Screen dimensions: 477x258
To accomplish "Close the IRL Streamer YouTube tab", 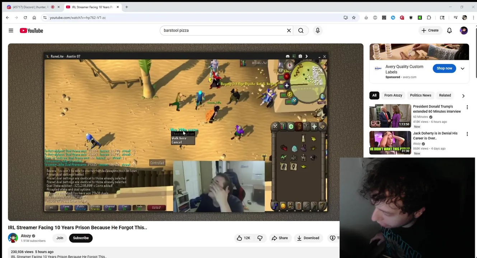I will 117,7.
